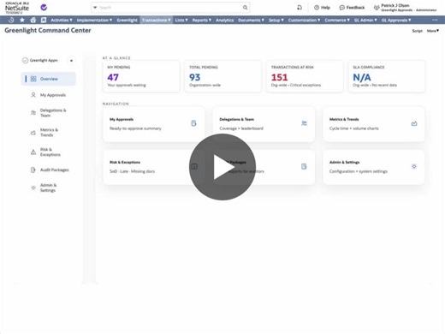The height and width of the screenshot is (334, 445).
Task: Expand the GL Admin dropdown menu
Action: click(x=365, y=20)
